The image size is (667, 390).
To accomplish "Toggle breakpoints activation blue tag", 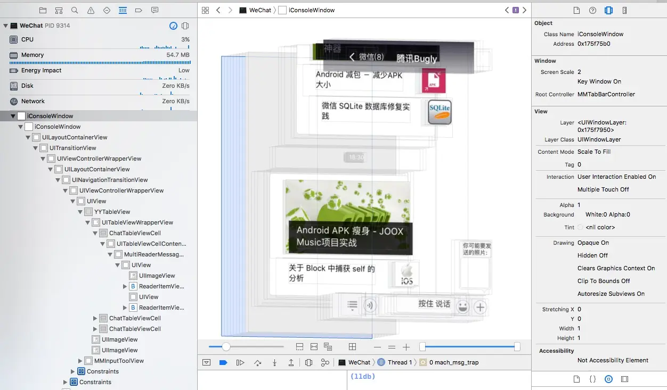I will coord(223,362).
